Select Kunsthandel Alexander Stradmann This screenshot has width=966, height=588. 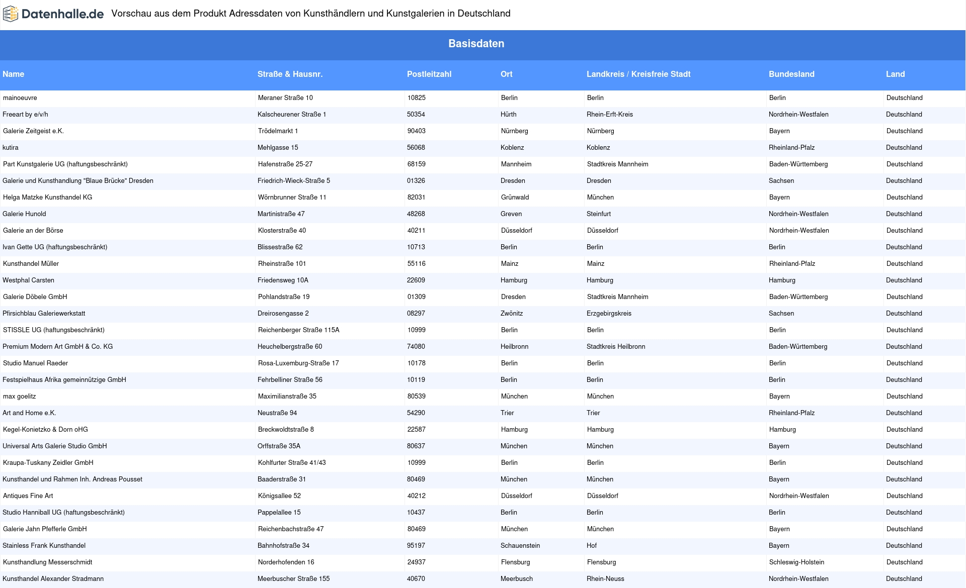click(x=53, y=579)
